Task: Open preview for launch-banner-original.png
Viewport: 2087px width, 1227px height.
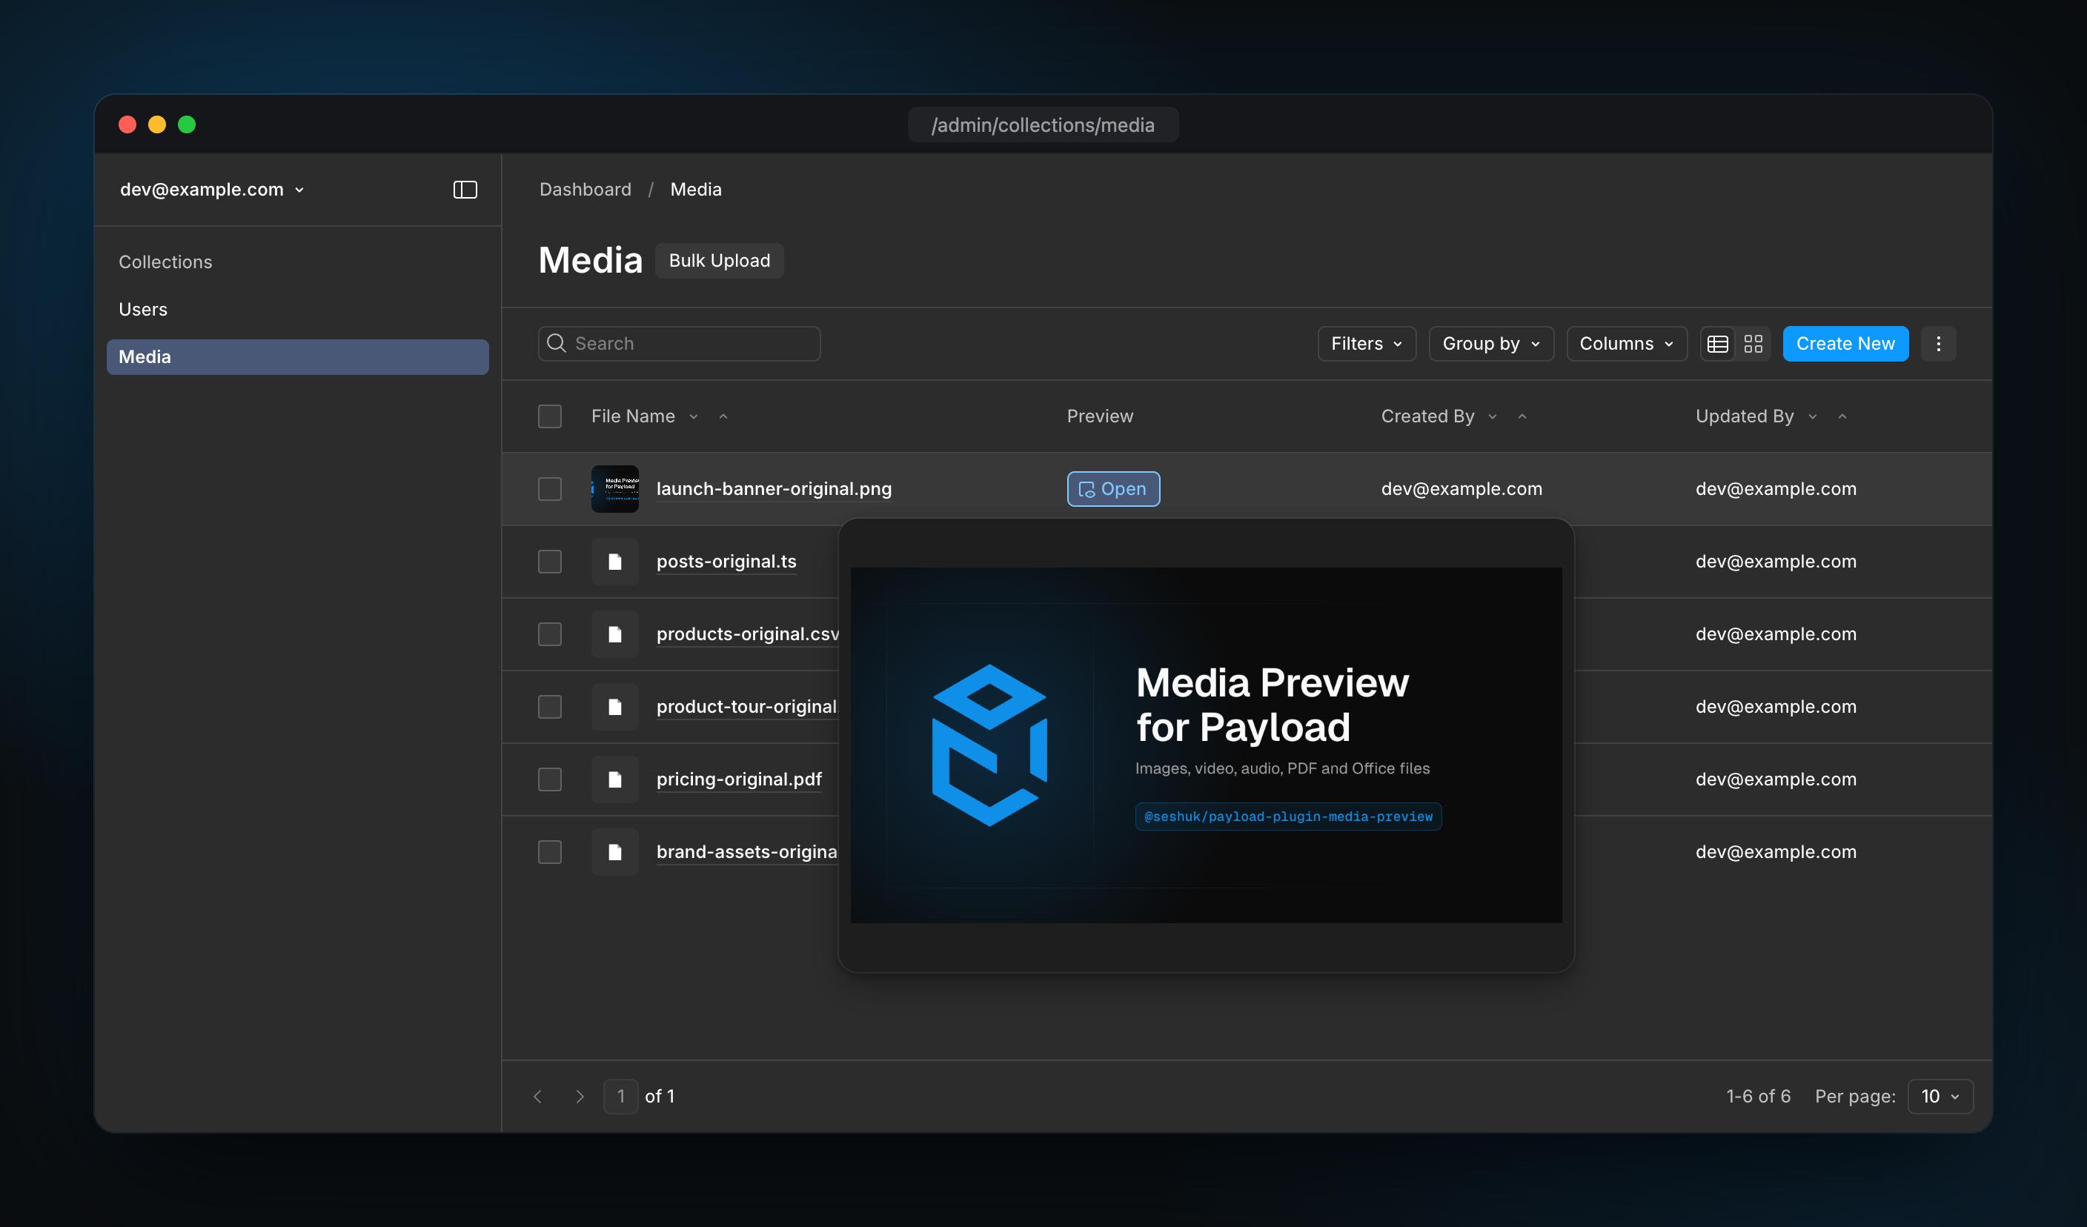Action: coord(1113,489)
